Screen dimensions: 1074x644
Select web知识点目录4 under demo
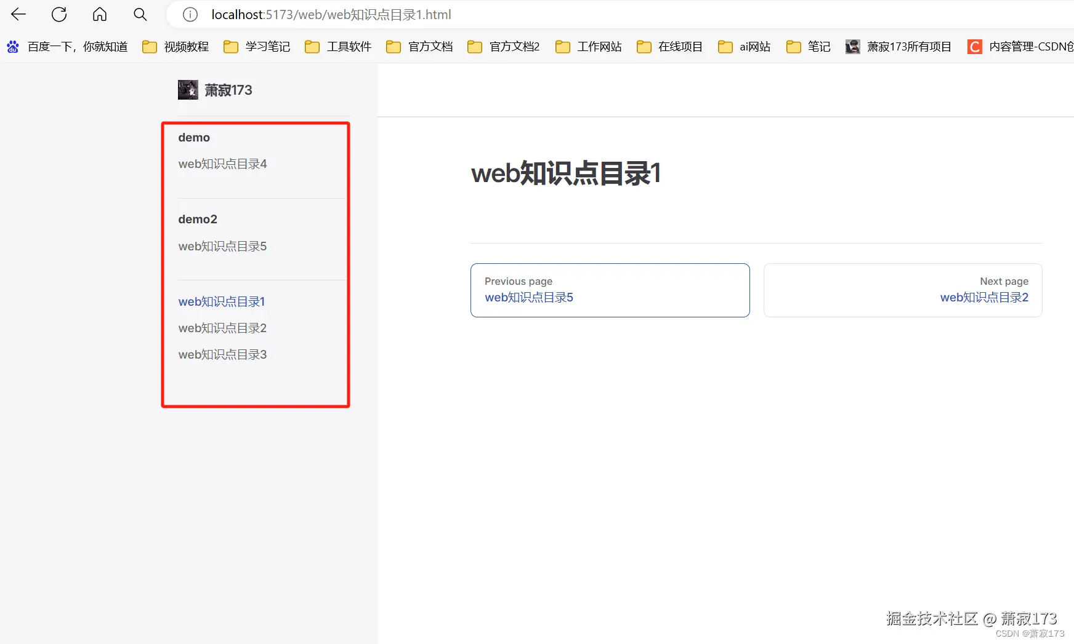pos(222,164)
